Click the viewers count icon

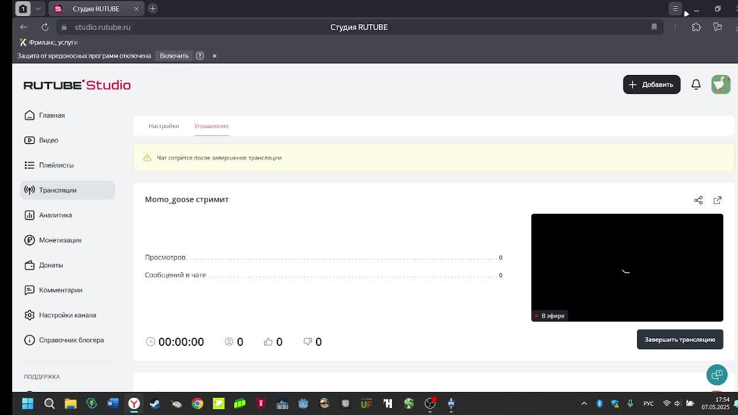click(x=229, y=342)
